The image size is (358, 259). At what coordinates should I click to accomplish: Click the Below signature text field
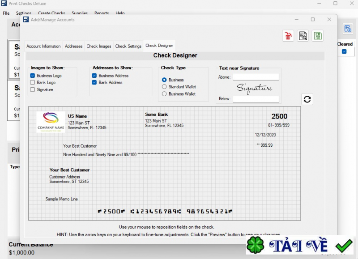tap(256, 99)
